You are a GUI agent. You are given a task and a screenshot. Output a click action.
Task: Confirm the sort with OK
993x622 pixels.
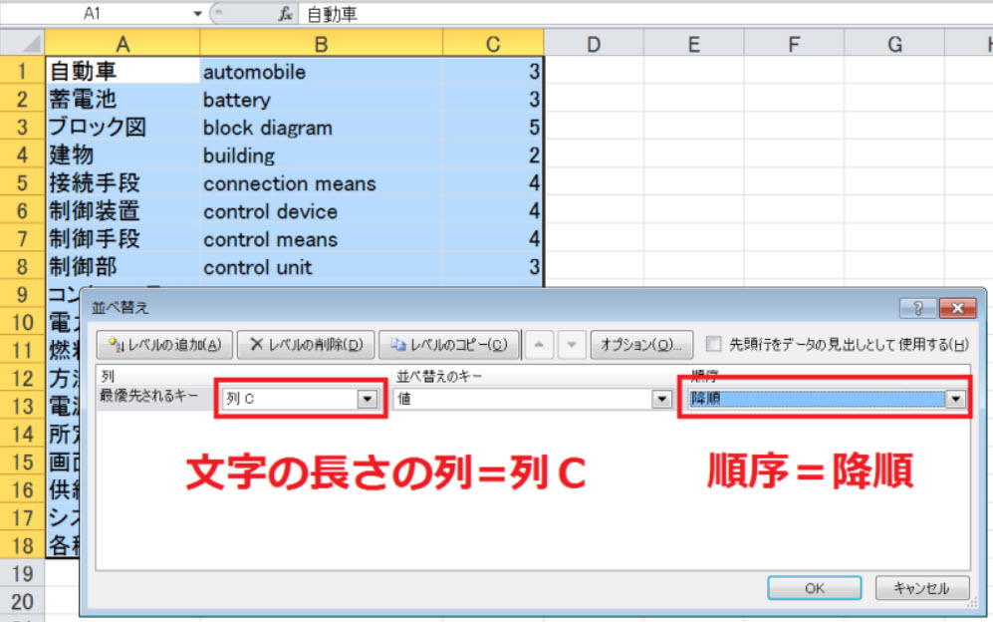(815, 588)
